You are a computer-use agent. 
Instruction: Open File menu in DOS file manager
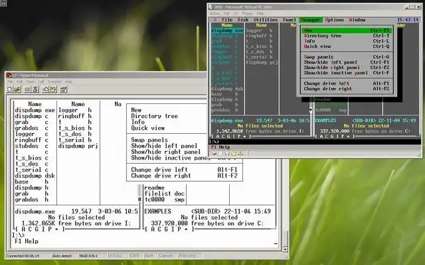tap(227, 20)
